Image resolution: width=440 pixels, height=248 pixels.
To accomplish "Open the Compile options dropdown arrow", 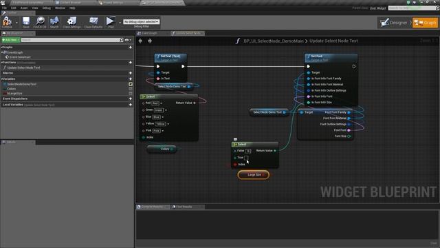I will 16,22.
